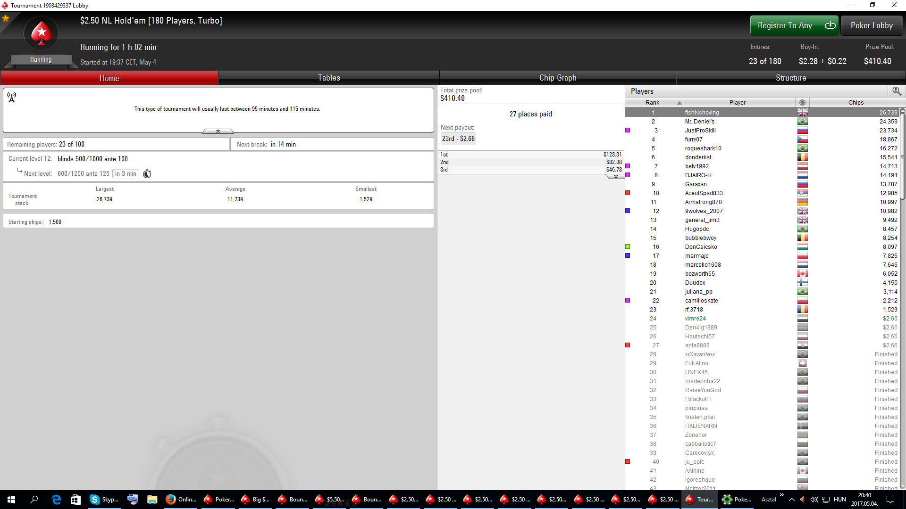
Task: Click the 2nd place $82.08 payout row
Action: [531, 162]
